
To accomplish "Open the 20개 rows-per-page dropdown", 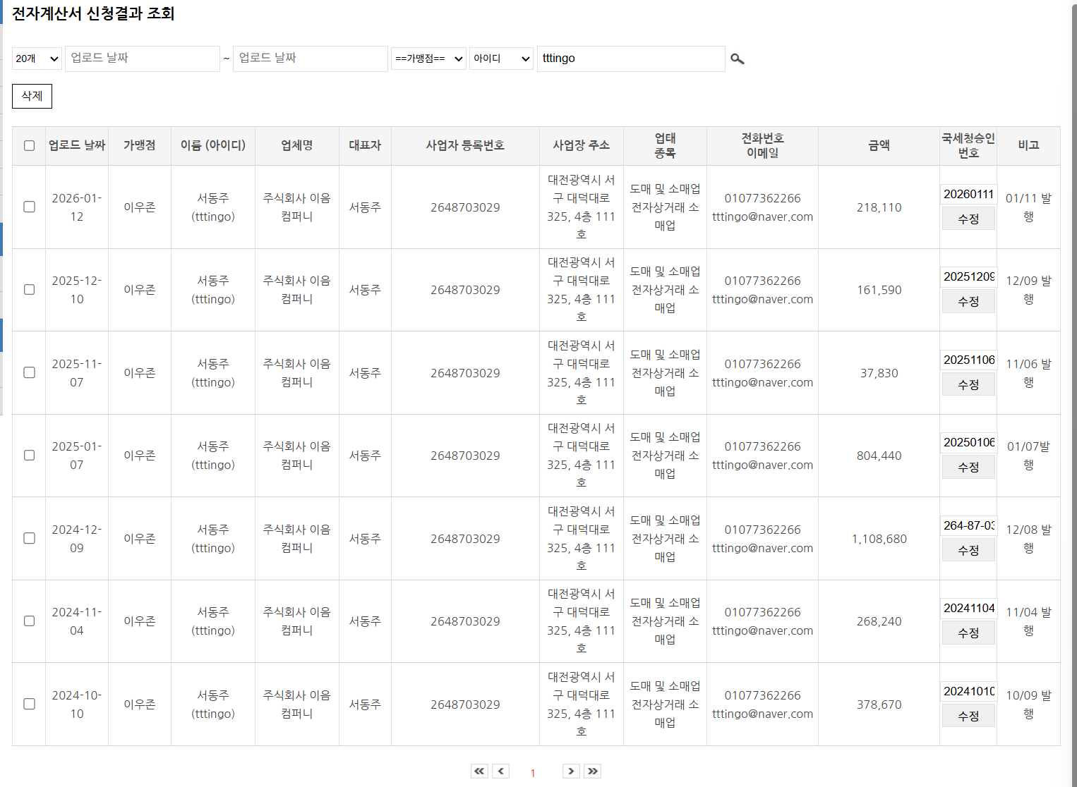I will click(x=37, y=59).
